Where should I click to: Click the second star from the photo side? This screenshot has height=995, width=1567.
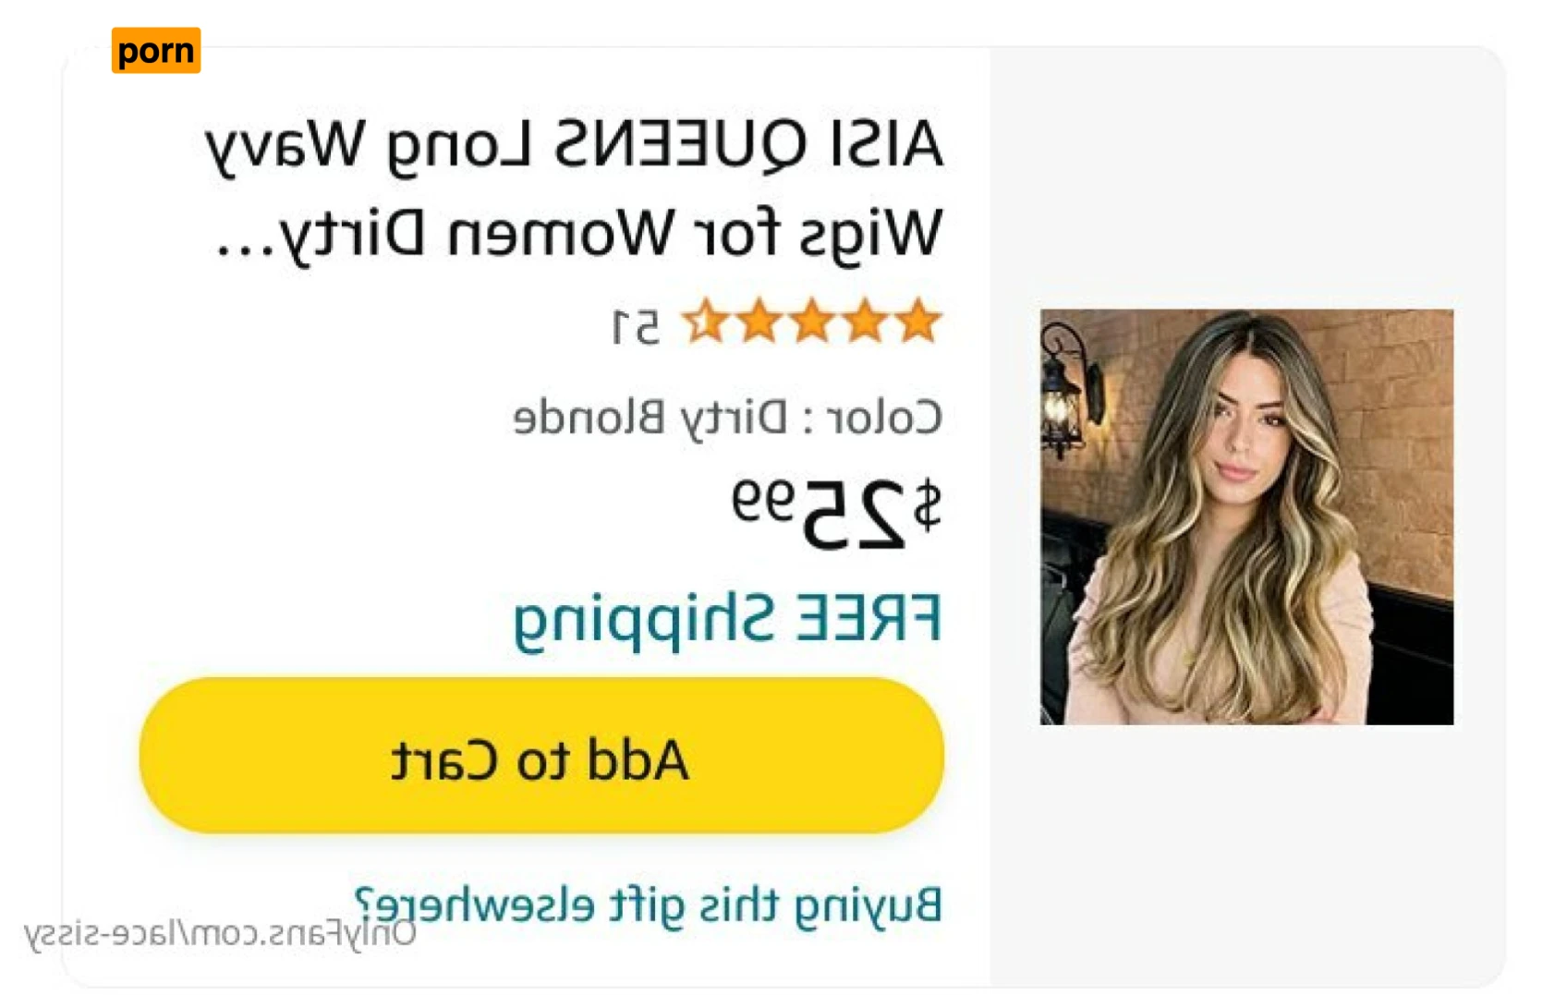point(865,321)
